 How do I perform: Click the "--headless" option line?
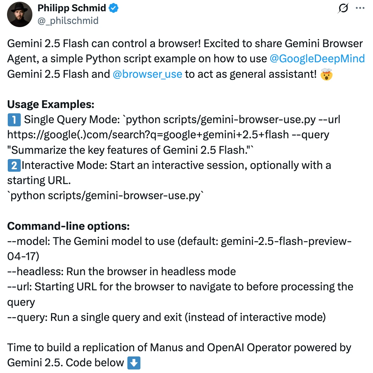click(x=121, y=272)
